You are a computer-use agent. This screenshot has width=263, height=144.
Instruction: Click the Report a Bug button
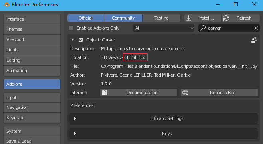219,93
